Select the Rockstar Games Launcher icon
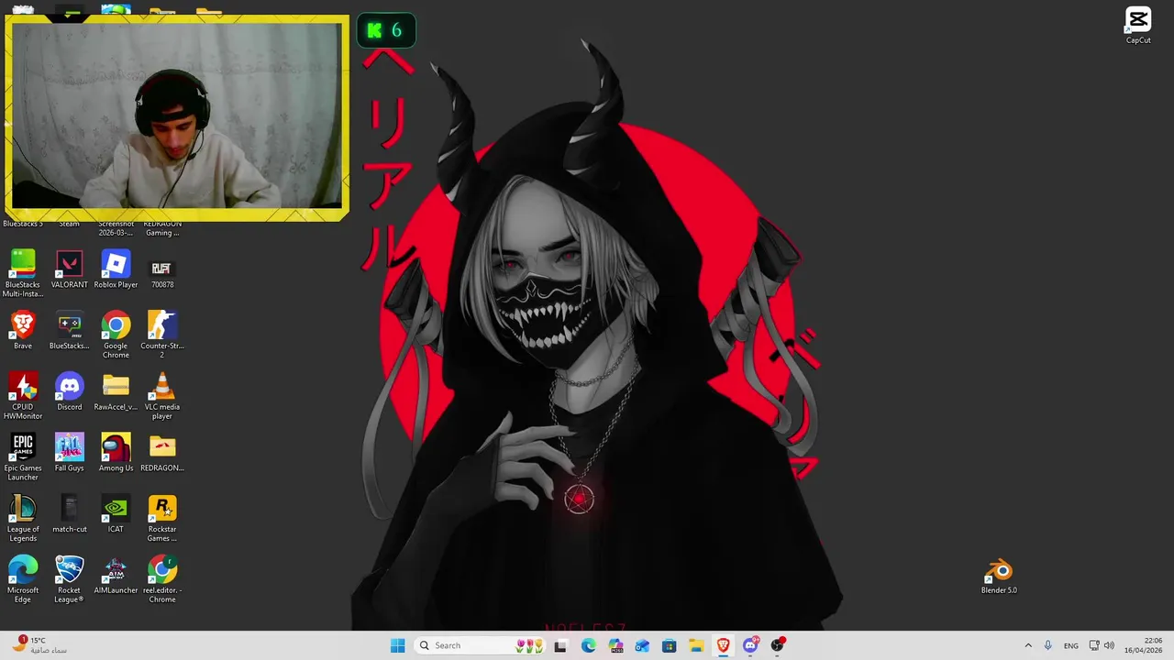The height and width of the screenshot is (660, 1174). (162, 518)
